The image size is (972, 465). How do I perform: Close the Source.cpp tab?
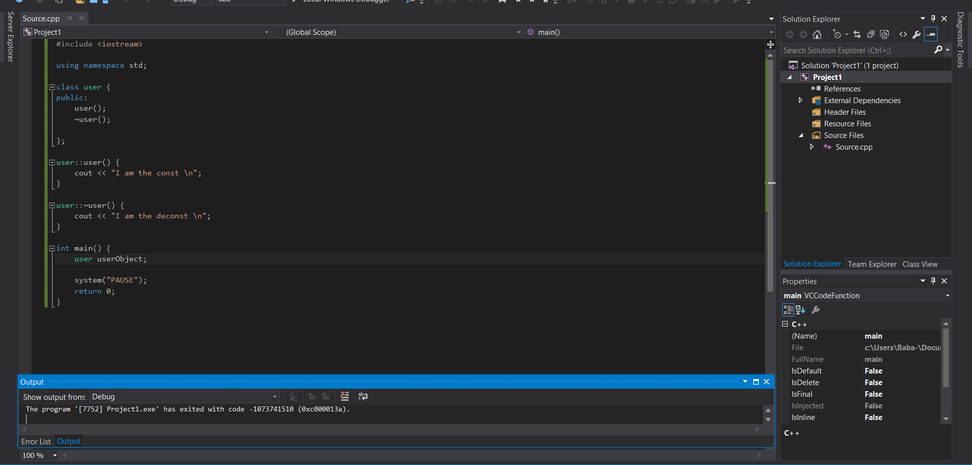pyautogui.click(x=82, y=18)
